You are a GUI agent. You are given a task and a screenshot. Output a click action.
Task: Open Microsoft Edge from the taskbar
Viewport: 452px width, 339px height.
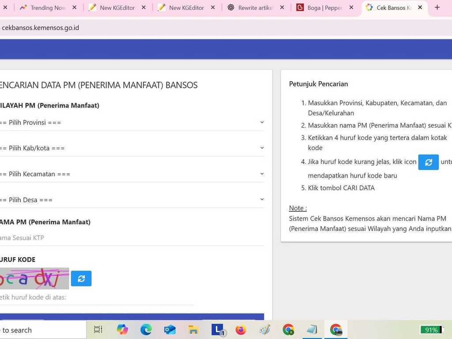click(x=146, y=330)
